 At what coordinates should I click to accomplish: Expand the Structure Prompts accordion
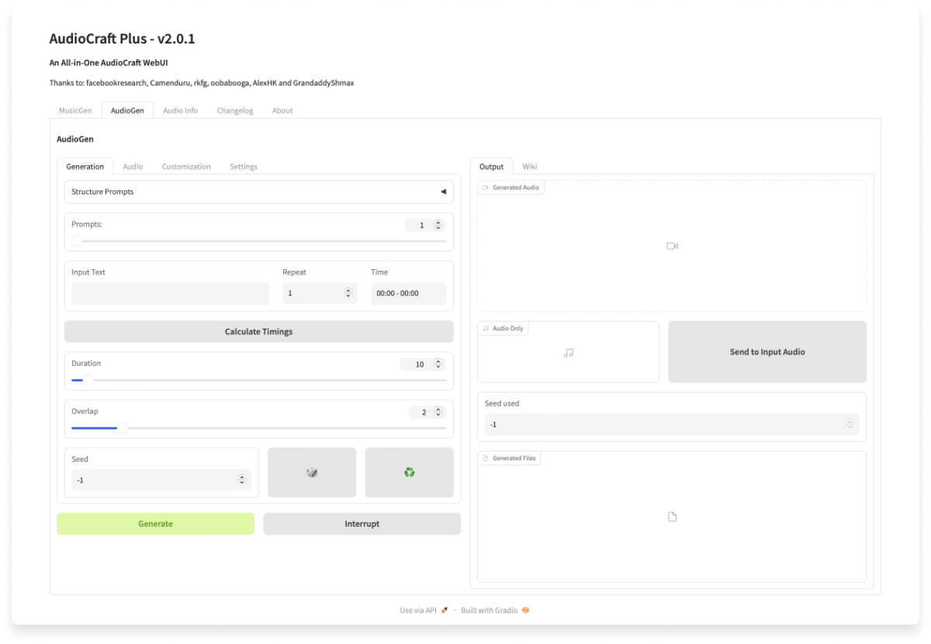(x=258, y=192)
